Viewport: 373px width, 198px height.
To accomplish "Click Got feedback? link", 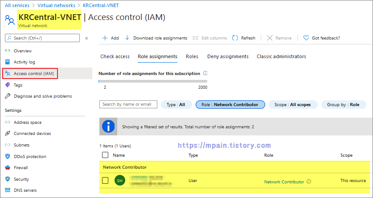I will click(322, 38).
